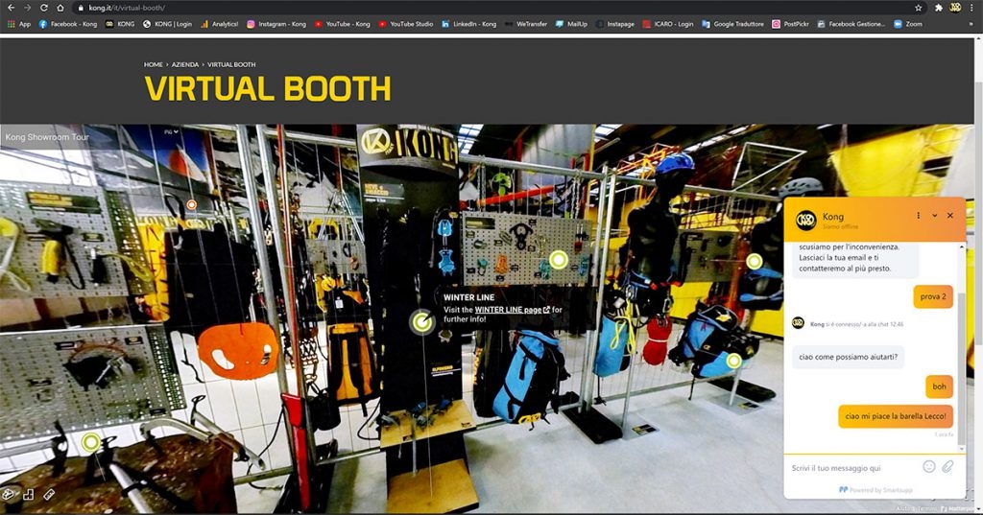983x515 pixels.
Task: Expand the bookmarks overflow chevron
Action: [x=973, y=24]
